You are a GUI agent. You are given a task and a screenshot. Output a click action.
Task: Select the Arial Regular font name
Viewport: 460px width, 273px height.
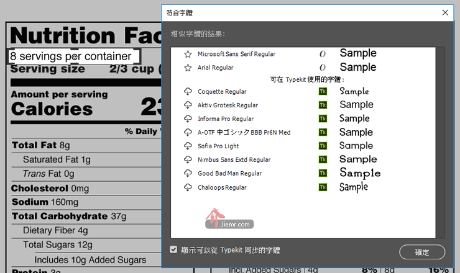coord(215,68)
